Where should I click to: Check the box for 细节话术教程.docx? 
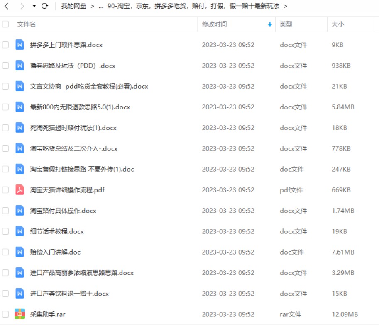point(5,231)
